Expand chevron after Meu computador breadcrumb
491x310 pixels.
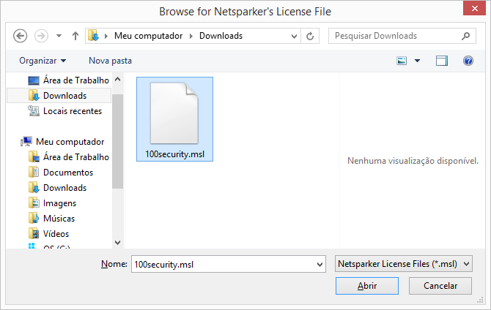pyautogui.click(x=191, y=36)
